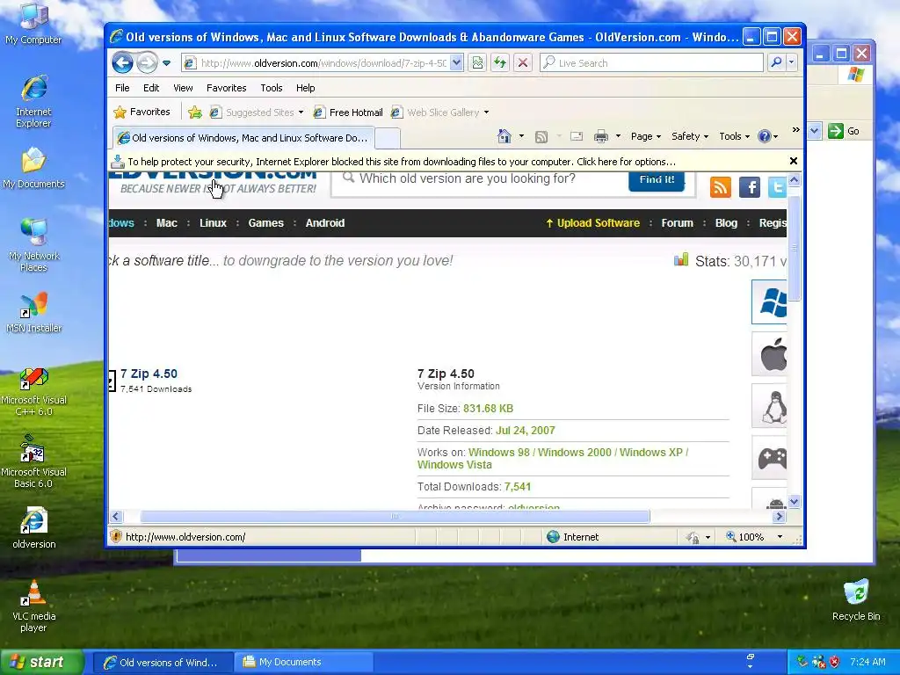The image size is (900, 675).
Task: Click the Compatibility View icon
Action: click(x=477, y=63)
